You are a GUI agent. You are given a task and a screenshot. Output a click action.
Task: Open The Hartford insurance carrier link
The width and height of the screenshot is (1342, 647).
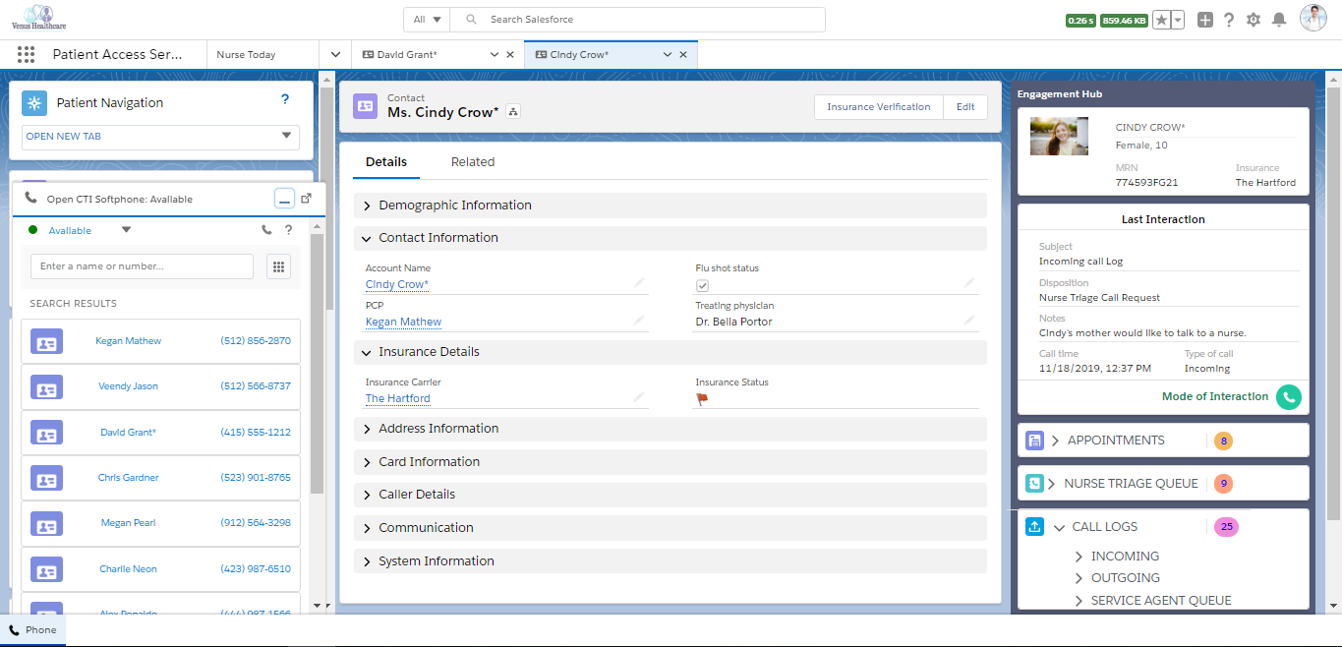[x=398, y=398]
